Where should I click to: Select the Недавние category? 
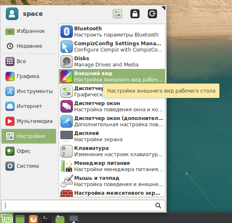[29, 46]
